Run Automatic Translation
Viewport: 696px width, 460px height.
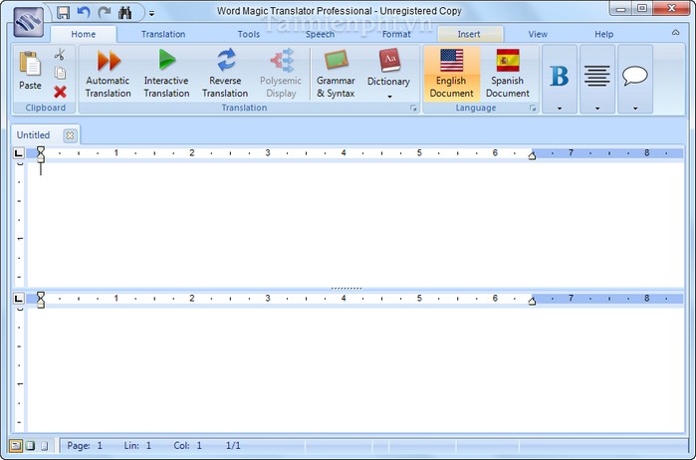point(109,74)
